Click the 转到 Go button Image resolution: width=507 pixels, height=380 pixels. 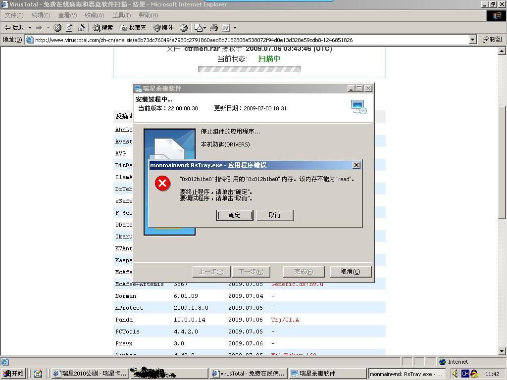coord(493,40)
